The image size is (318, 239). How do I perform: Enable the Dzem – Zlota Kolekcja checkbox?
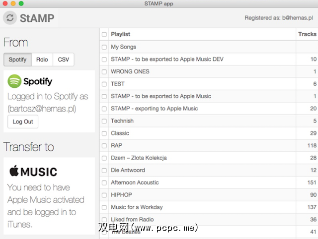(104, 158)
